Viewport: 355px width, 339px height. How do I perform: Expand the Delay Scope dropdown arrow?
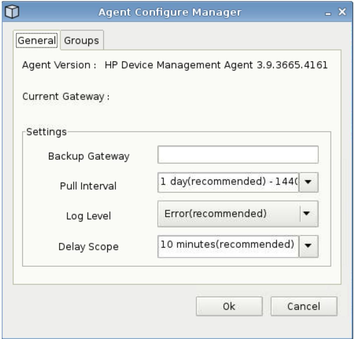pyautogui.click(x=308, y=246)
